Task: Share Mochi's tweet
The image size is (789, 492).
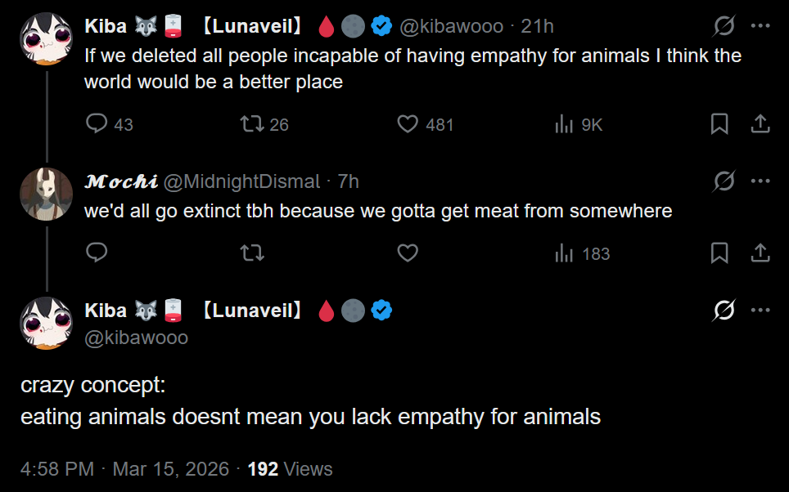Action: (760, 253)
